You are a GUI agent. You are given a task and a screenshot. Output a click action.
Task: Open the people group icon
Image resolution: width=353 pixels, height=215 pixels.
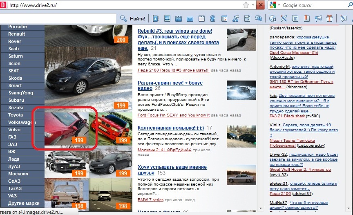point(212,18)
